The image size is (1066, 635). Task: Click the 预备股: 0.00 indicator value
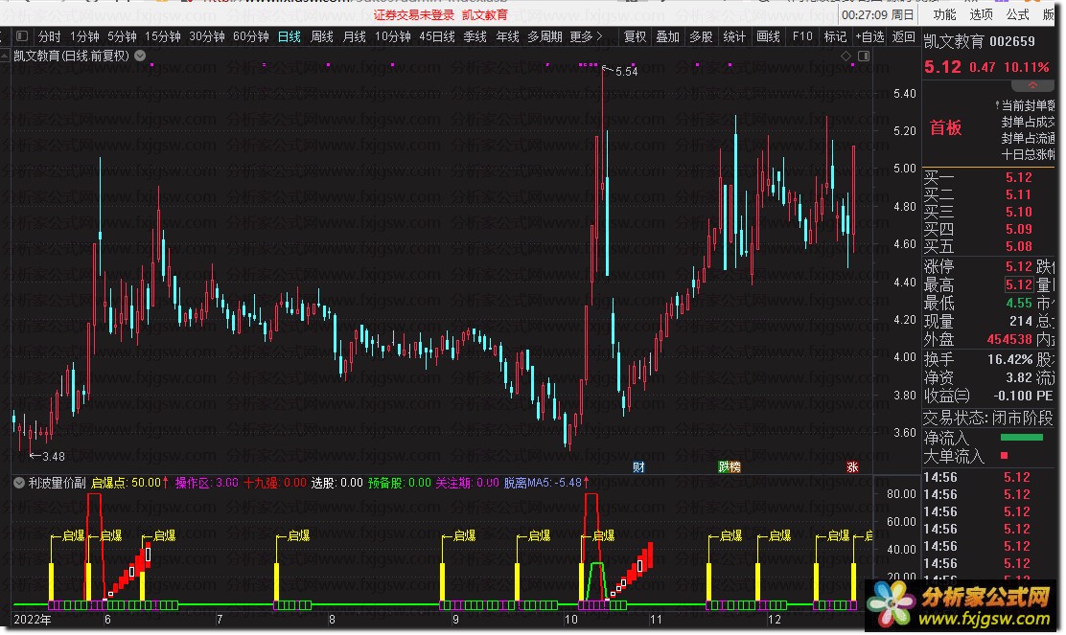pos(400,482)
